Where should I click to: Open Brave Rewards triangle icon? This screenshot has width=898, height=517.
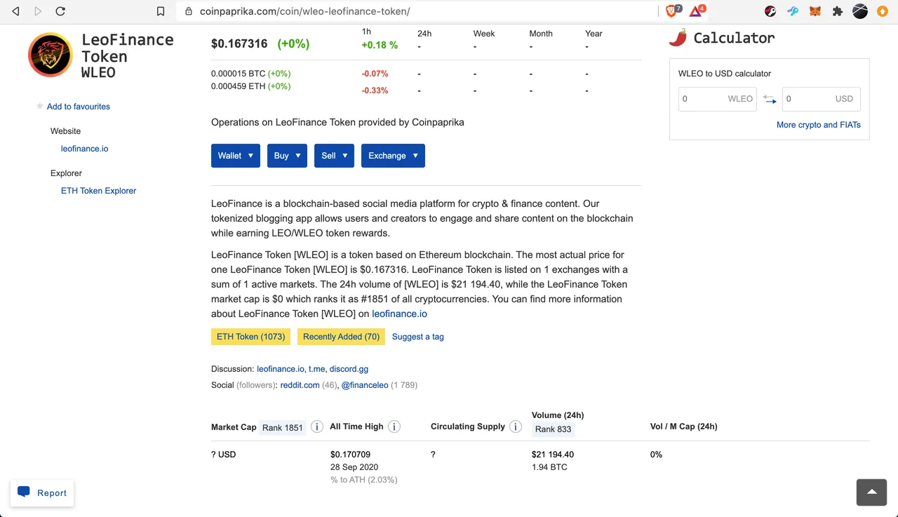point(696,11)
